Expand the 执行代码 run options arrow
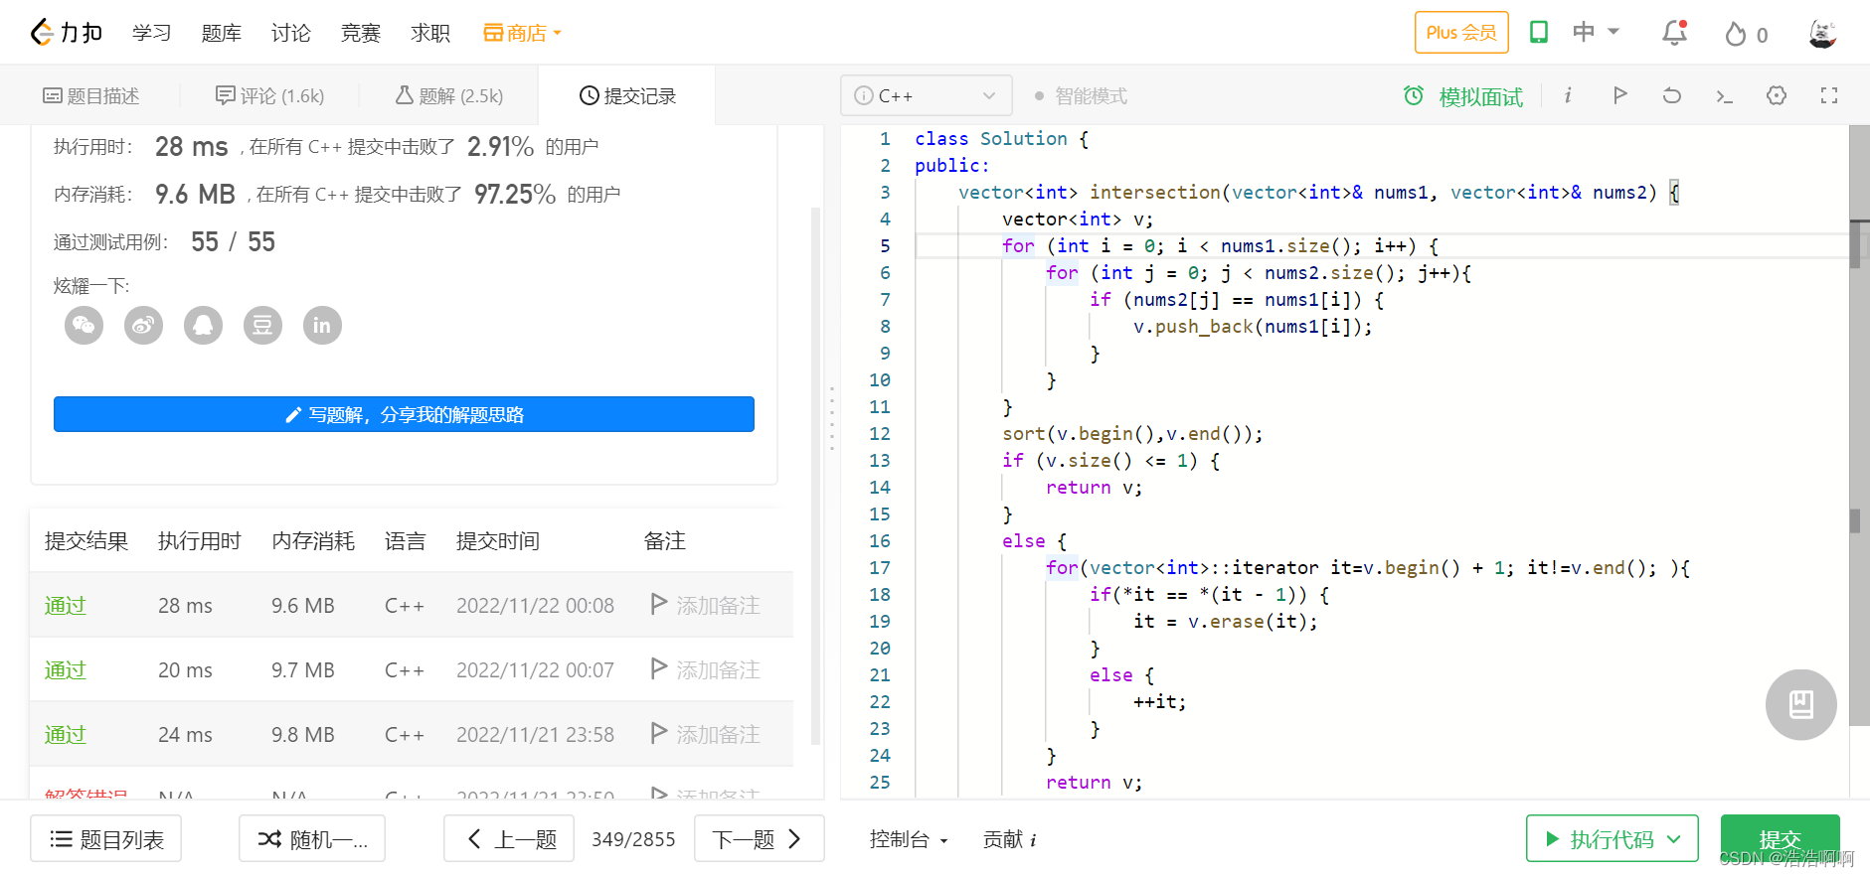Image resolution: width=1870 pixels, height=877 pixels. tap(1674, 839)
